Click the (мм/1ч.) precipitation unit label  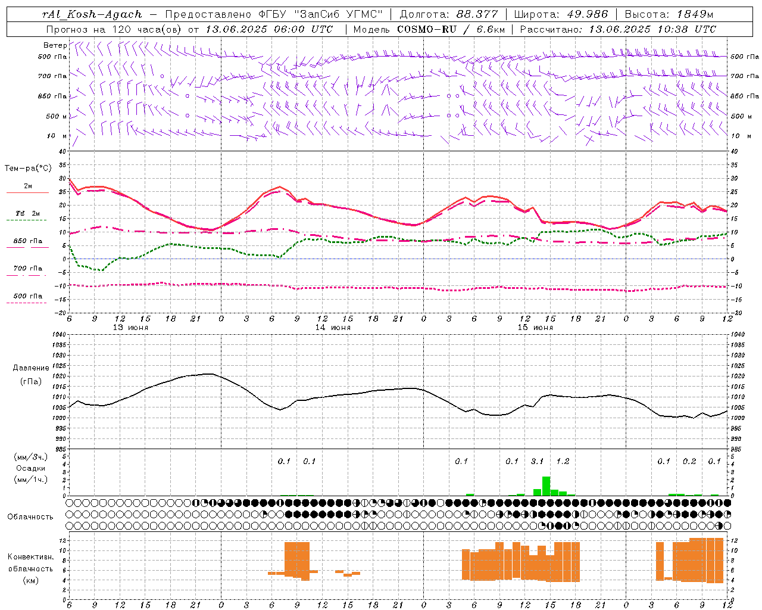[x=31, y=480]
